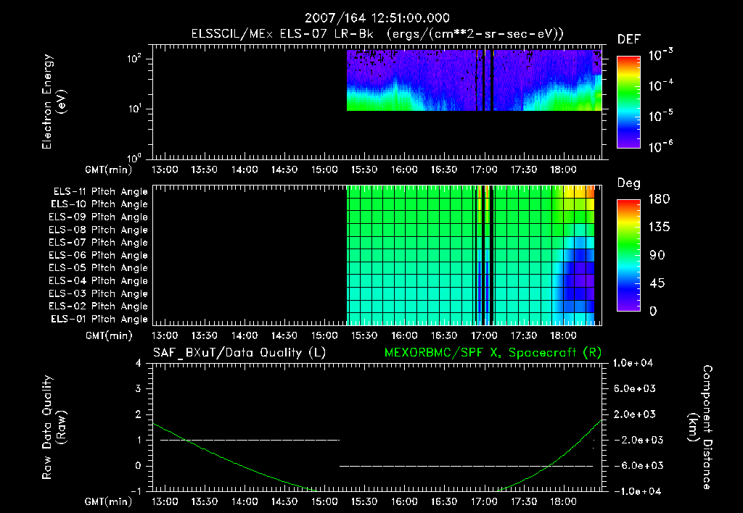Select the ELS-07 Pitch Angle row label
Image resolution: width=743 pixels, height=513 pixels.
[98, 242]
